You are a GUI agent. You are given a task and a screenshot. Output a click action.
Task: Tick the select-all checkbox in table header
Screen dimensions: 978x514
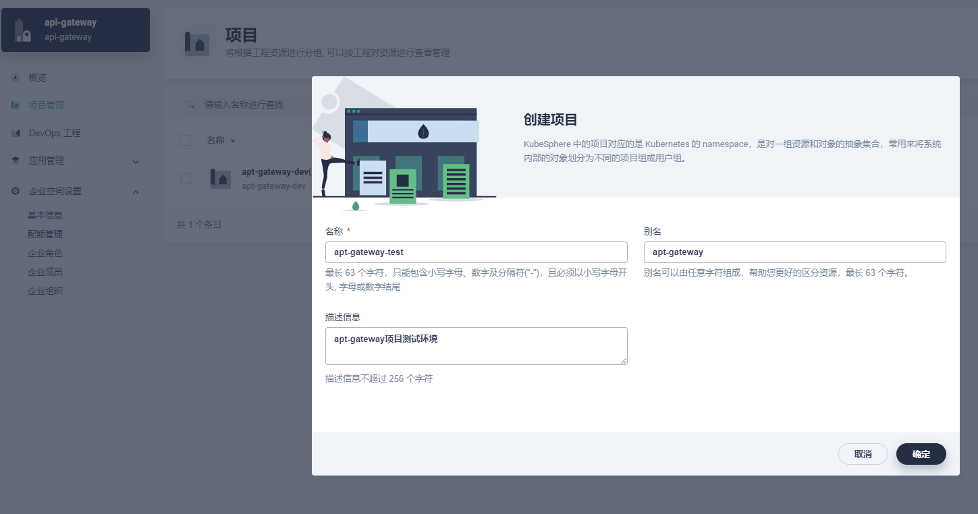coord(185,140)
